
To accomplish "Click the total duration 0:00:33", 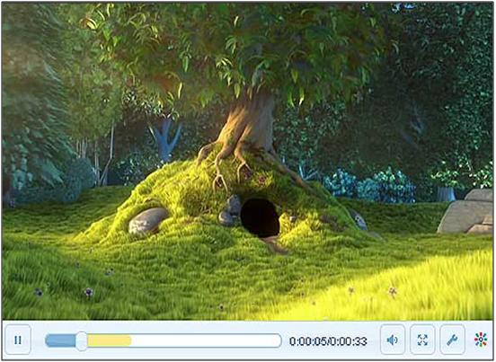I will tap(349, 341).
